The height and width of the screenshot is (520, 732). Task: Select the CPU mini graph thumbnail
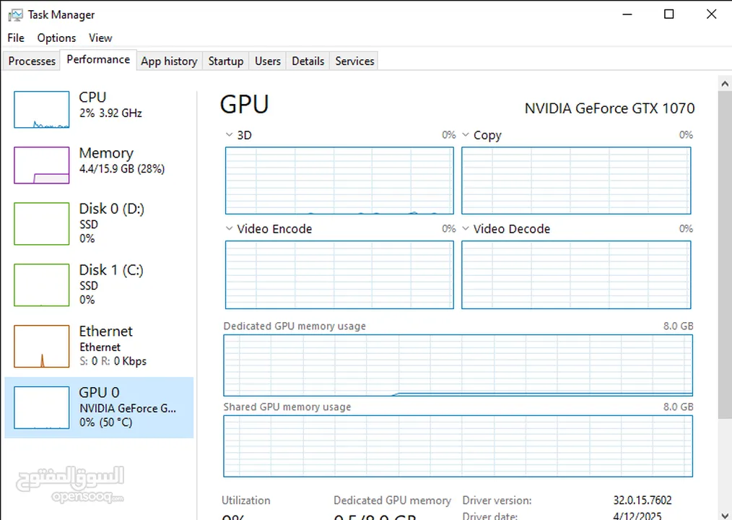(42, 110)
